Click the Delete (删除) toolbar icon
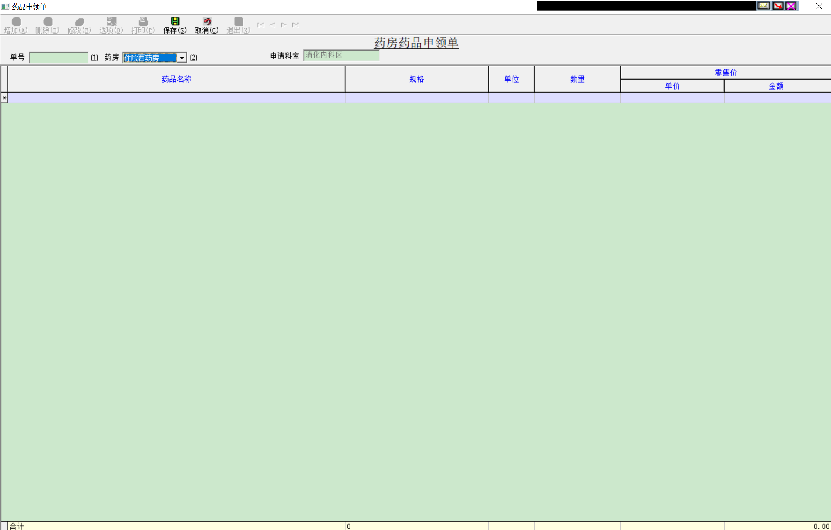 (47, 22)
